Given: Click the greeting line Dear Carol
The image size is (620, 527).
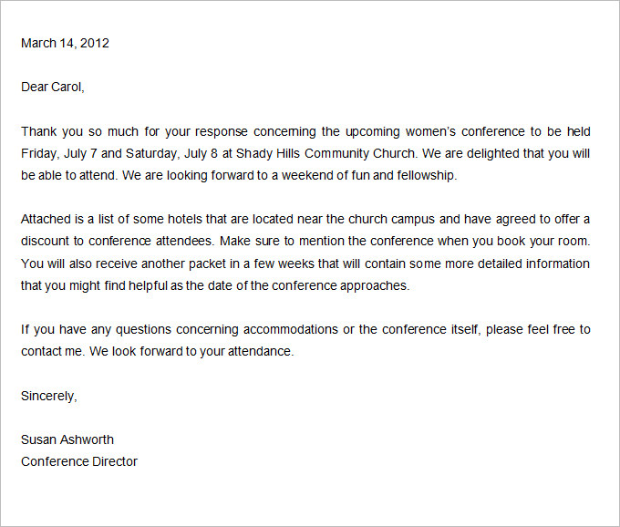Looking at the screenshot, I should 52,88.
